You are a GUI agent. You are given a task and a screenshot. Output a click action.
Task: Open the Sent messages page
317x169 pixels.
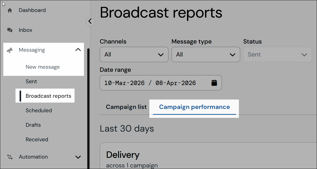(31, 81)
